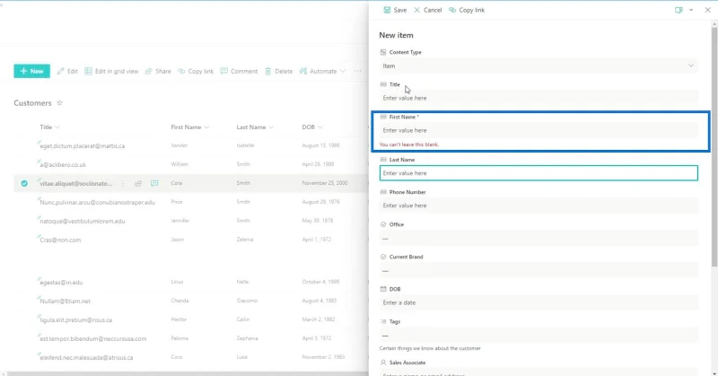Screen dimensions: 718x376
Task: Open the DOB date picker field
Action: [x=538, y=302]
